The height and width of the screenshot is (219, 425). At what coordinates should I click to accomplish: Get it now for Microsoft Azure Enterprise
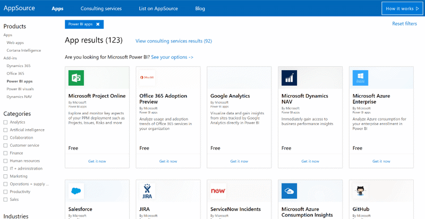pos(381,161)
